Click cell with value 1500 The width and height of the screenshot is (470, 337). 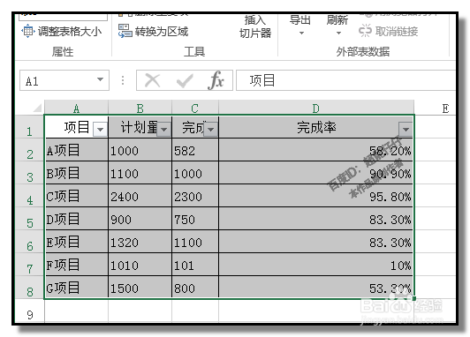[x=140, y=288]
